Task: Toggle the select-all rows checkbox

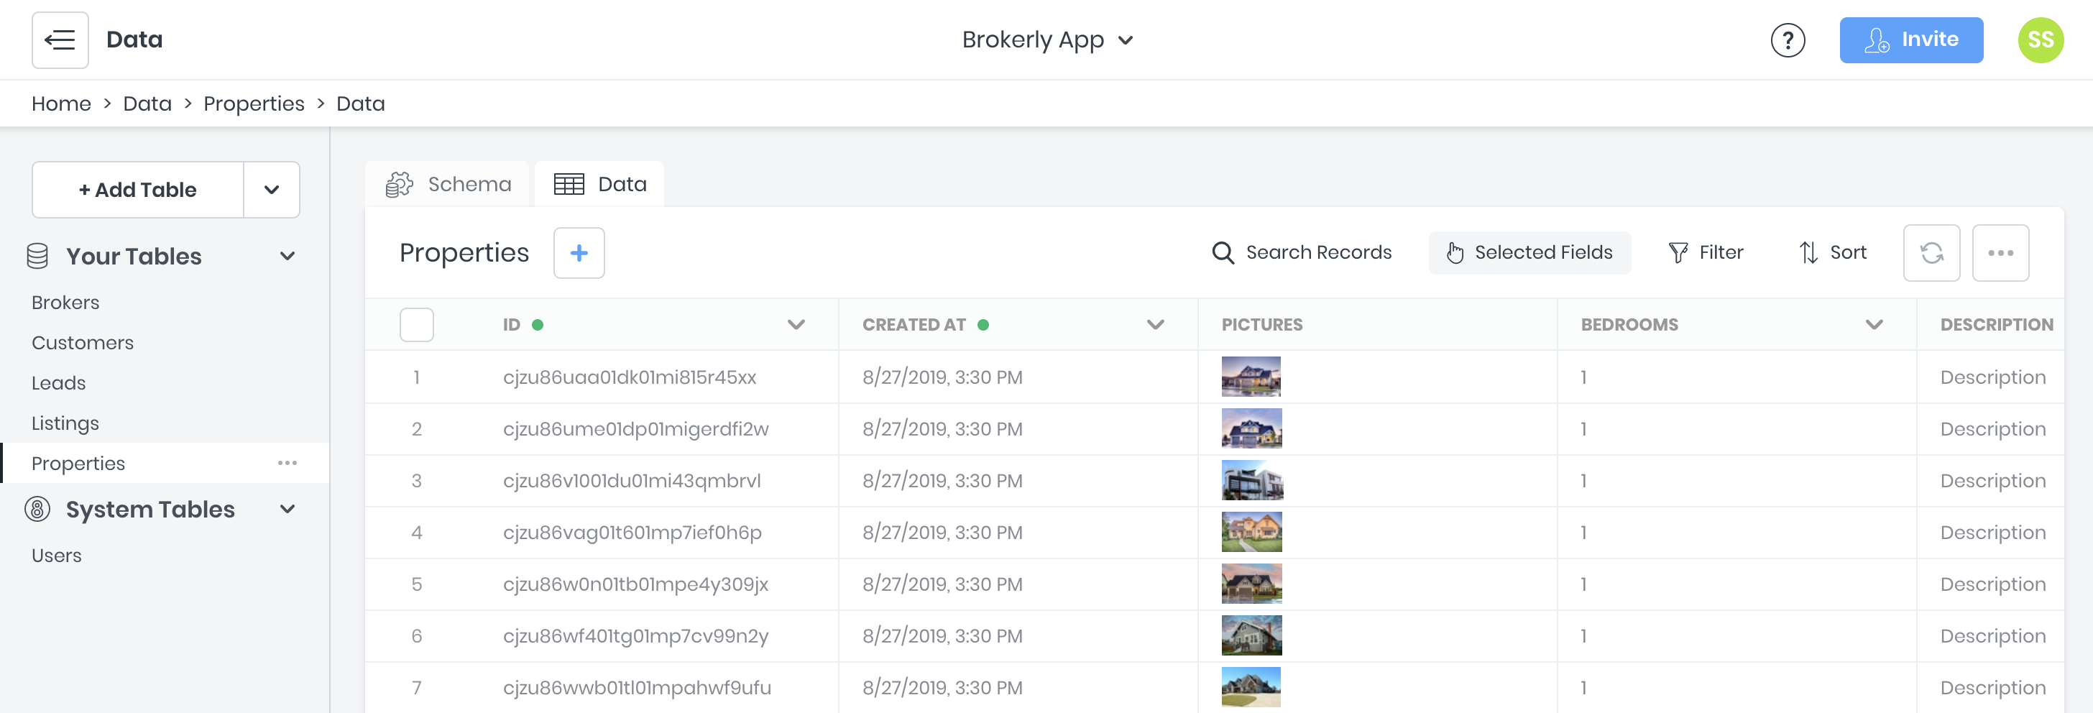Action: tap(416, 325)
